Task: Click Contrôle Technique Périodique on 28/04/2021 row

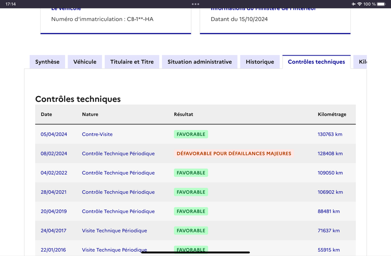Action: coord(118,192)
